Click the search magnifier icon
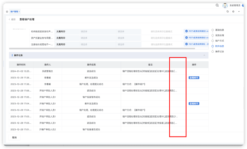Viewport: 247px width, 149px height. click(x=217, y=5)
